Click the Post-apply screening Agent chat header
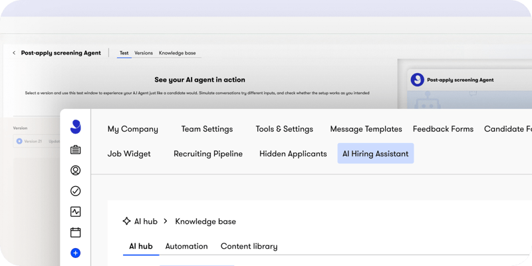The width and height of the screenshot is (532, 266). [x=460, y=80]
